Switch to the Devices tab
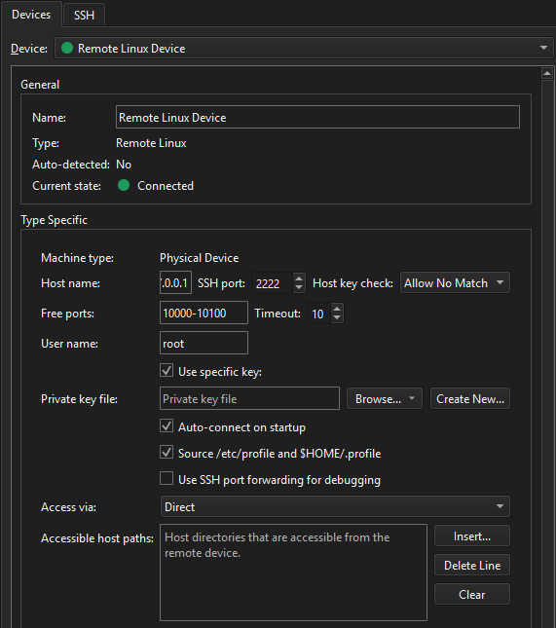 coord(31,15)
